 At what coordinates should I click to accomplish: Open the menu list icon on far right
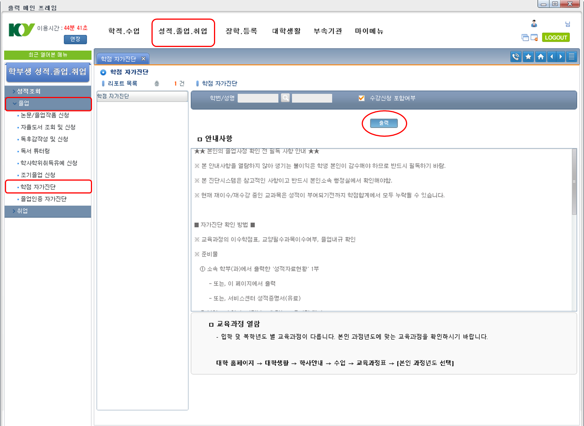[x=571, y=57]
